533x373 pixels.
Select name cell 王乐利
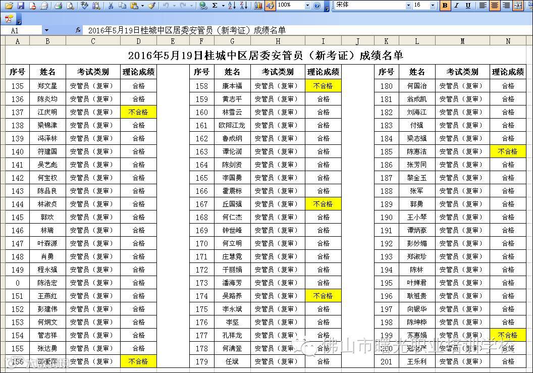417,361
